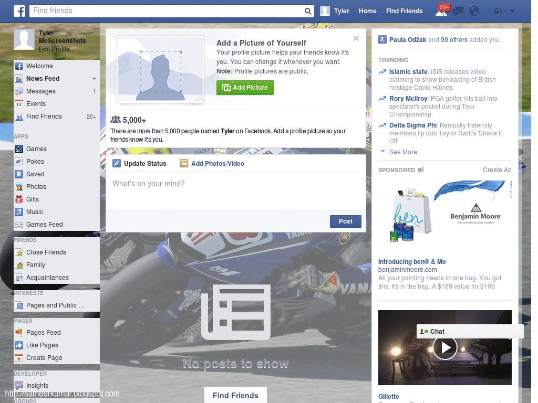The image size is (538, 403).
Task: Click the Photos icon in sidebar
Action: [x=19, y=187]
